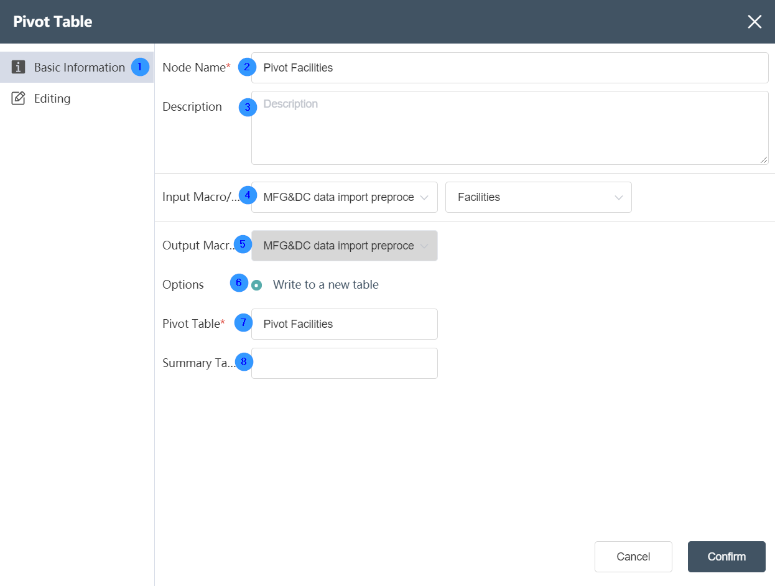Click the Output Macro dropdown chevron
The height and width of the screenshot is (586, 775).
tap(424, 246)
